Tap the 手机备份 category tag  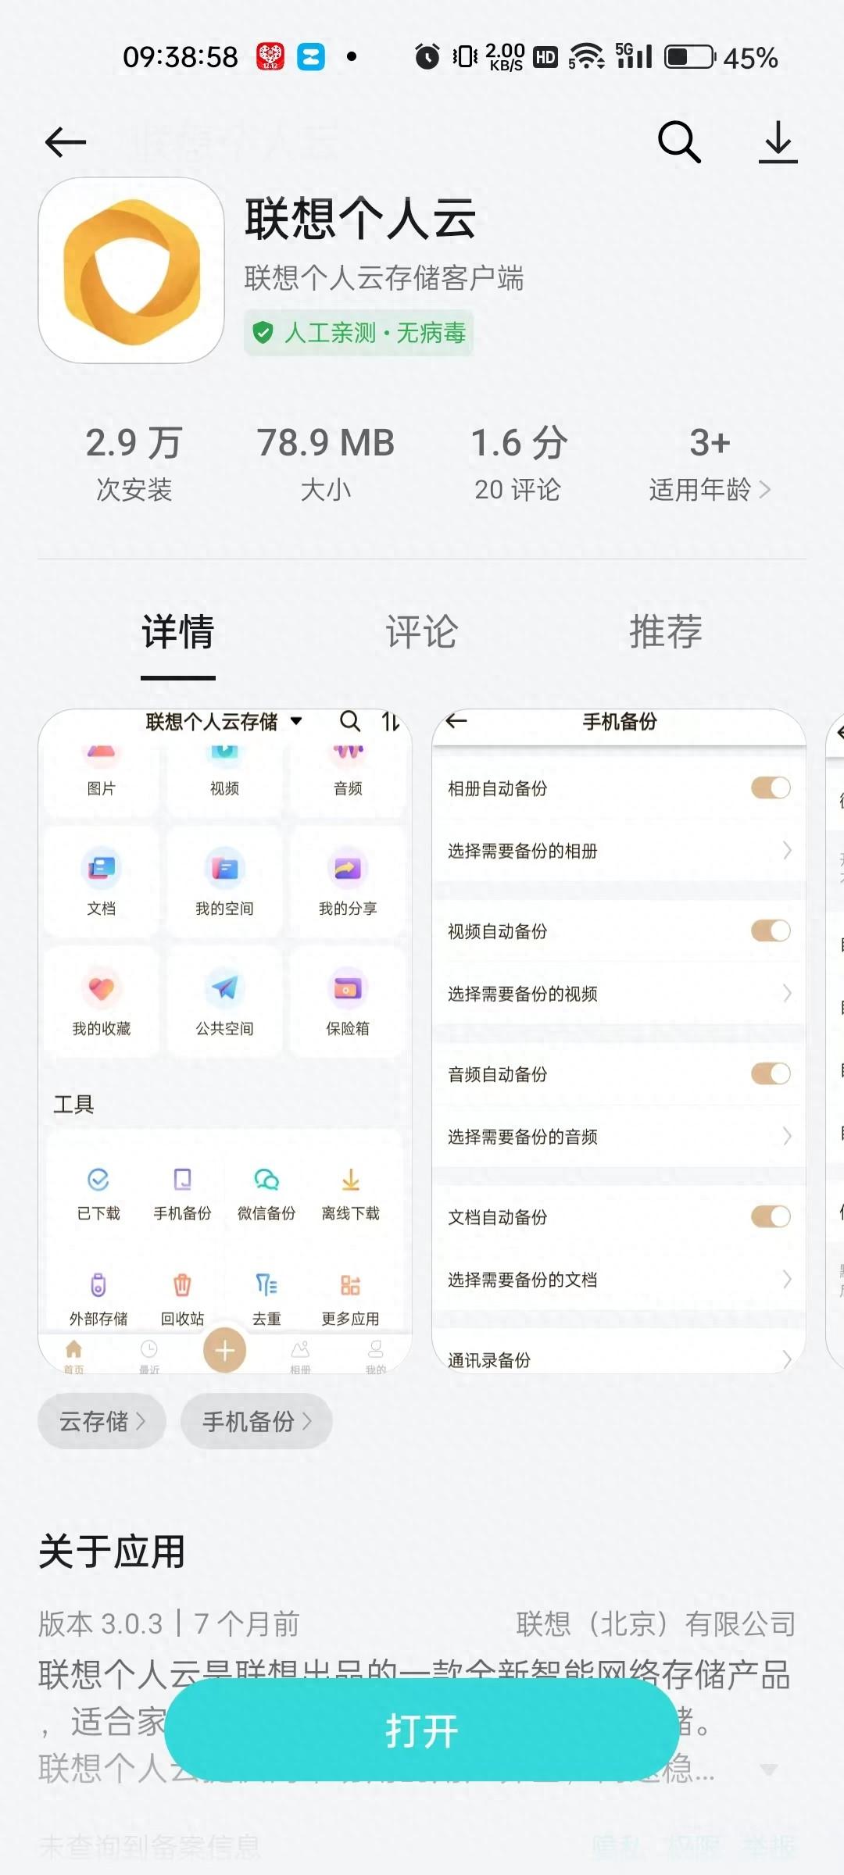pos(256,1421)
